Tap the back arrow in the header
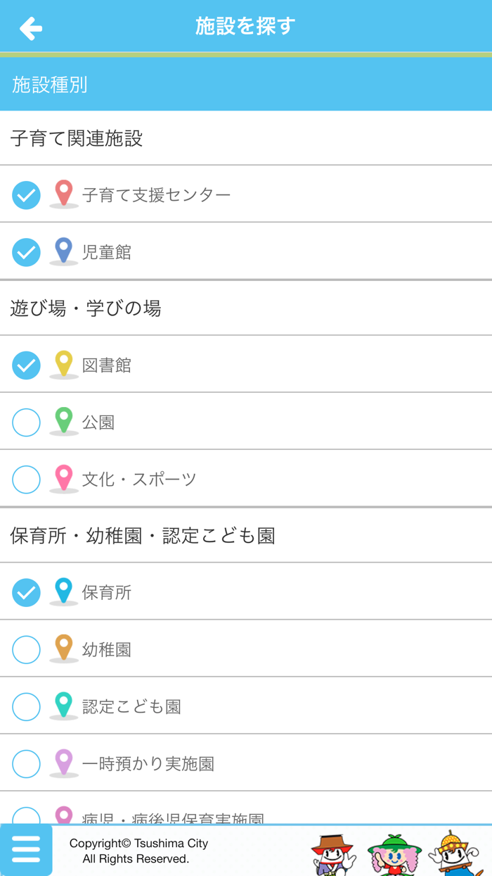Viewport: 492px width, 876px height. click(x=30, y=27)
